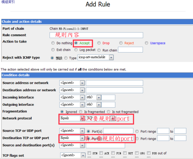Check the RST TCP flag

point(125,153)
